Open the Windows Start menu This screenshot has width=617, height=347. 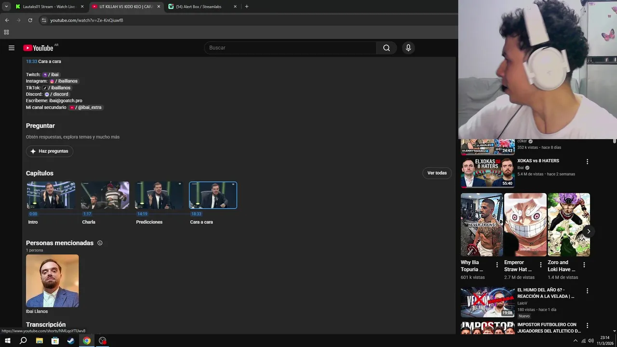(x=8, y=341)
